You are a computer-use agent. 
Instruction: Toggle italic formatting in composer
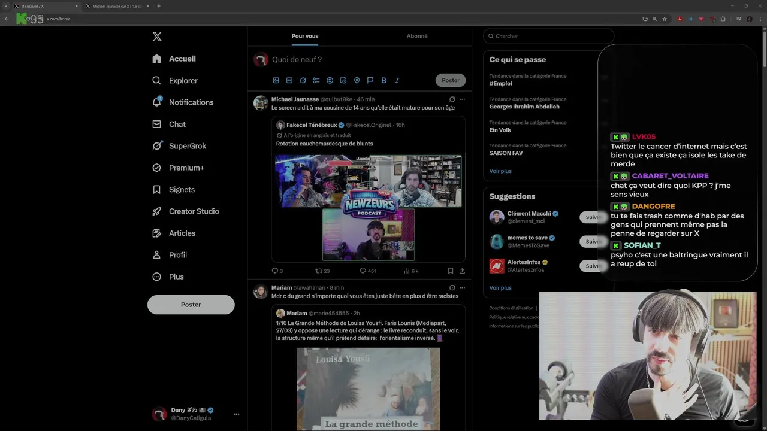(x=397, y=80)
